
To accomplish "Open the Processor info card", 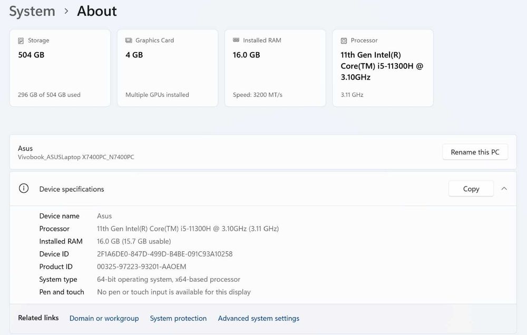I will pos(383,68).
